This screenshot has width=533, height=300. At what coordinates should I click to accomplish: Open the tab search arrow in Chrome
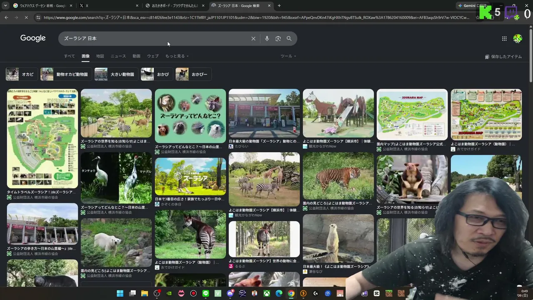click(x=5, y=6)
